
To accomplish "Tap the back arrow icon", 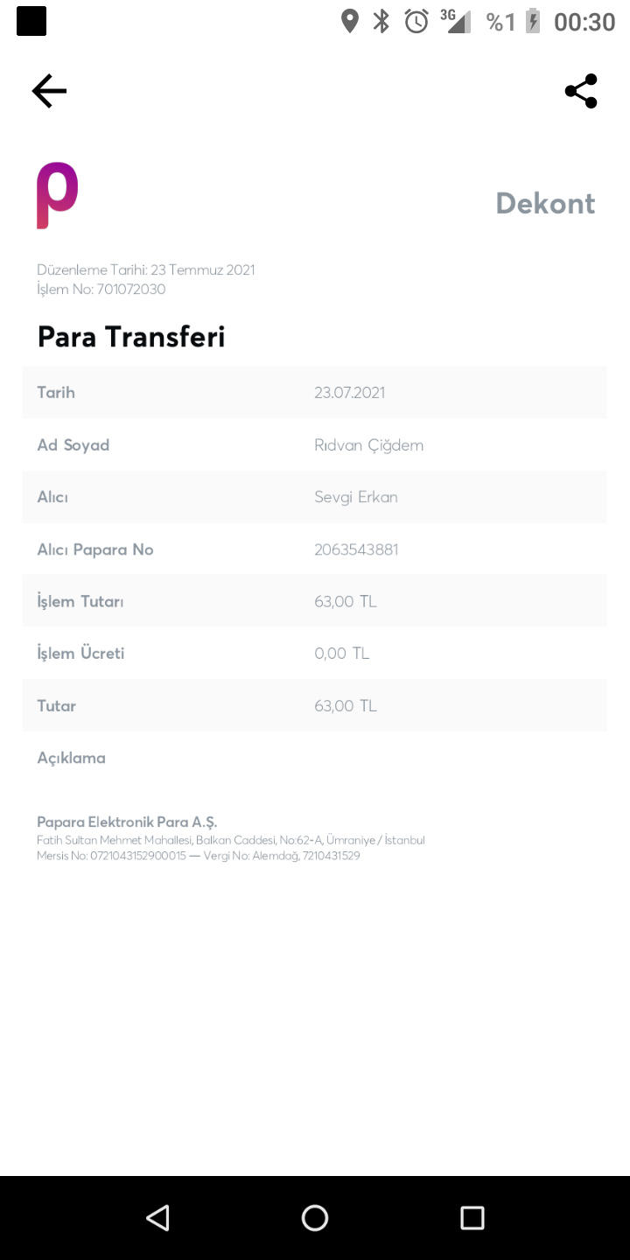I will click(x=49, y=91).
